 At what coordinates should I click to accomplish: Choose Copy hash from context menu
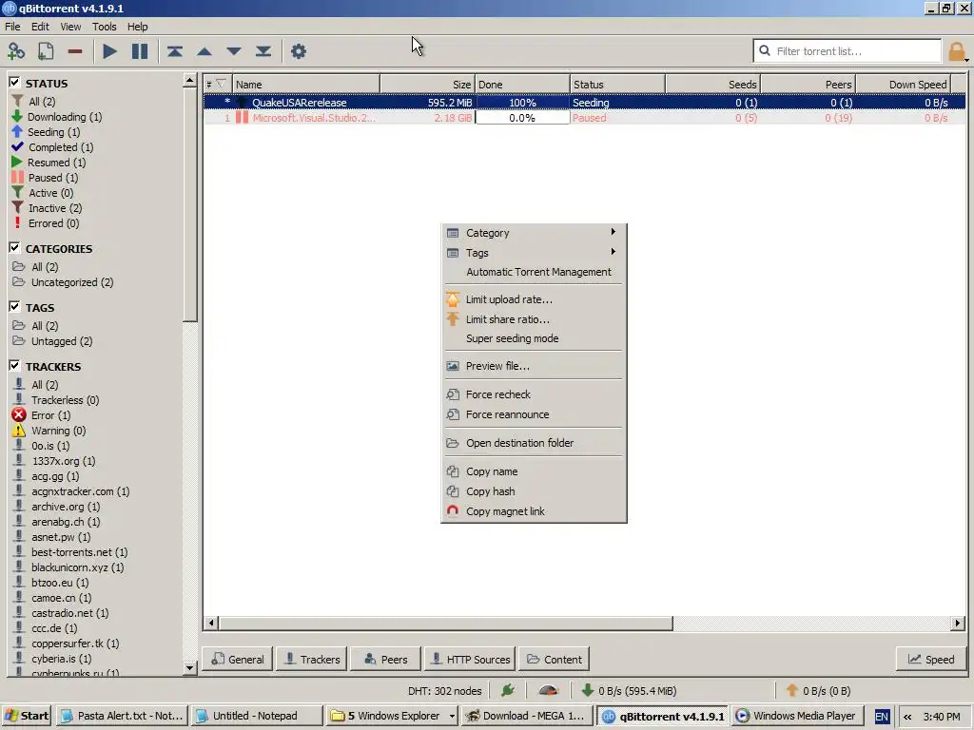click(x=534, y=491)
